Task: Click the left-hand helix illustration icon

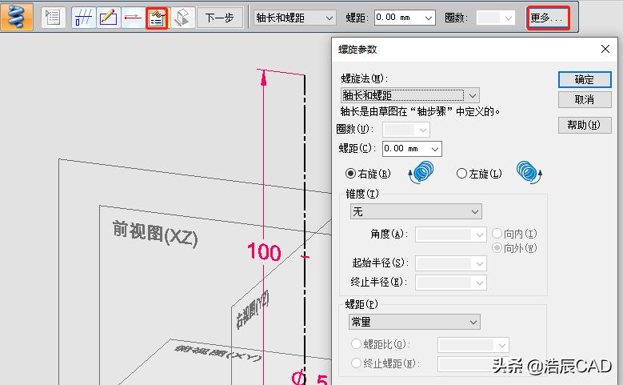Action: pos(529,172)
